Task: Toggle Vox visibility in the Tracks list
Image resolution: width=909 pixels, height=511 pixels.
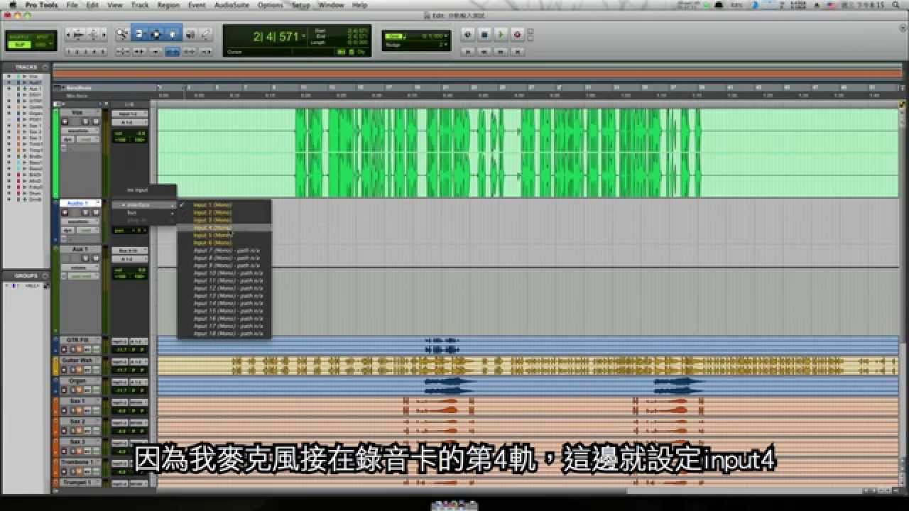Action: (9, 76)
